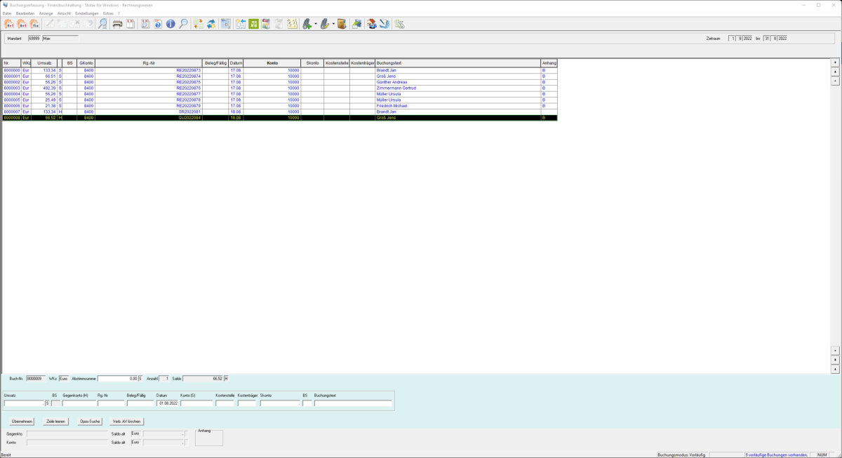Click the magnifying glass search icon
The image size is (842, 458).
(x=183, y=24)
